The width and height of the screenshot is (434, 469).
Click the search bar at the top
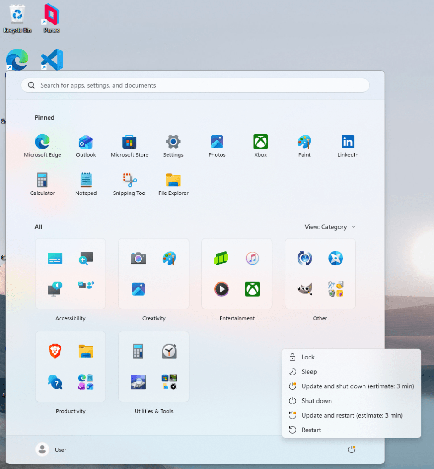194,85
